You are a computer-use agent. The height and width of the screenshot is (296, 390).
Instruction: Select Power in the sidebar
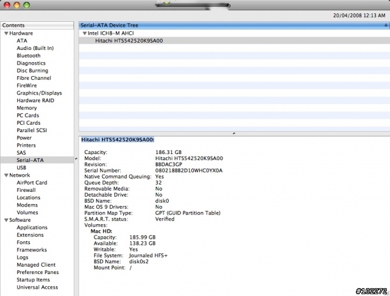point(24,138)
